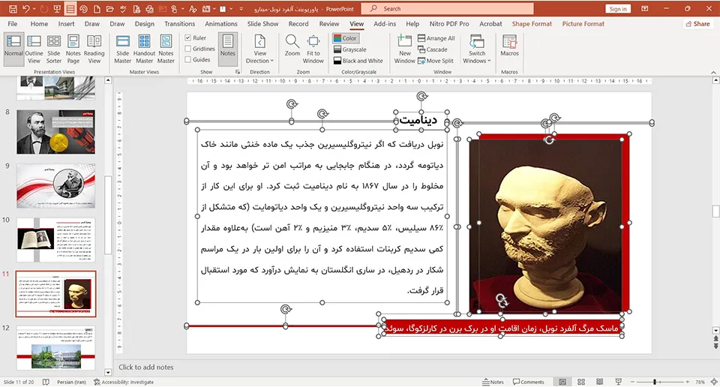This screenshot has height=387, width=720.
Task: Click Slide Sorter icon in status bar
Action: [x=580, y=382]
